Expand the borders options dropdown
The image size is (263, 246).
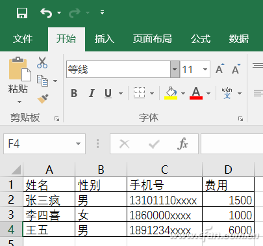click(x=152, y=94)
